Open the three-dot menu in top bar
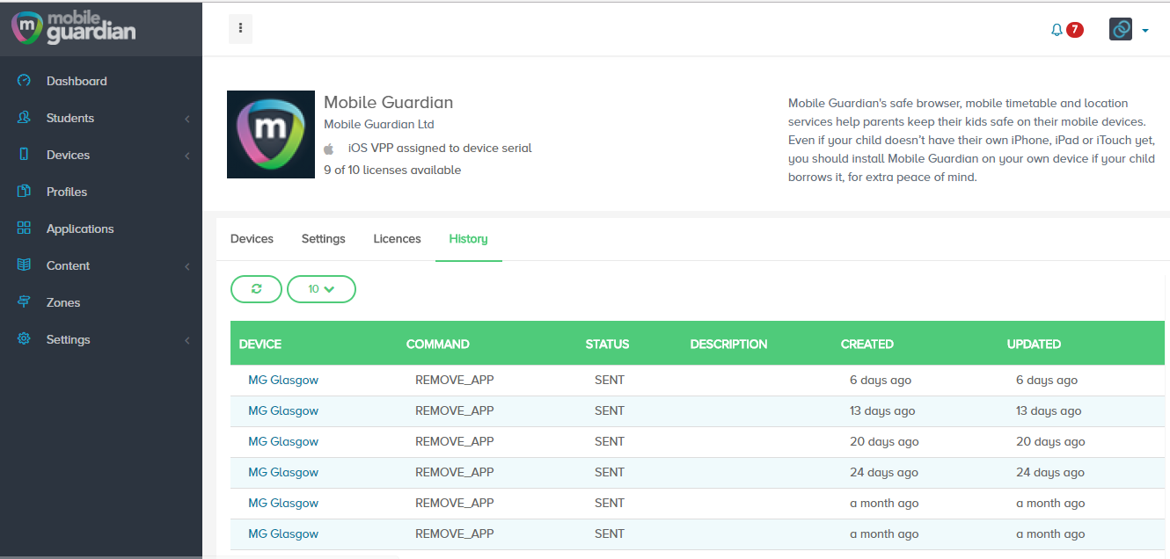 [x=240, y=29]
